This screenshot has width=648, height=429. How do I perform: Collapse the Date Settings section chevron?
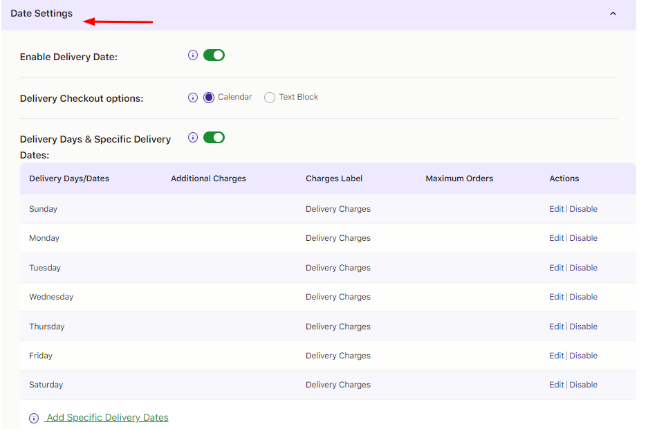(613, 14)
